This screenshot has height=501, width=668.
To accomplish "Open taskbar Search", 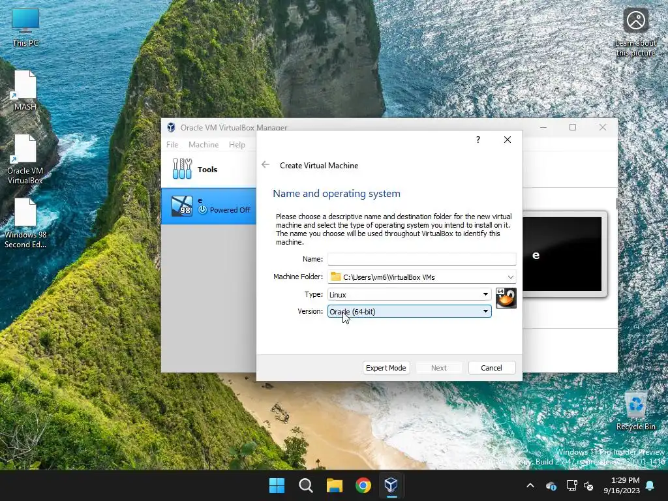I will click(305, 485).
